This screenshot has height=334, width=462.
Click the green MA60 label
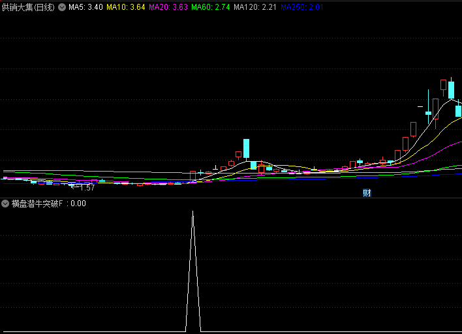(211, 7)
